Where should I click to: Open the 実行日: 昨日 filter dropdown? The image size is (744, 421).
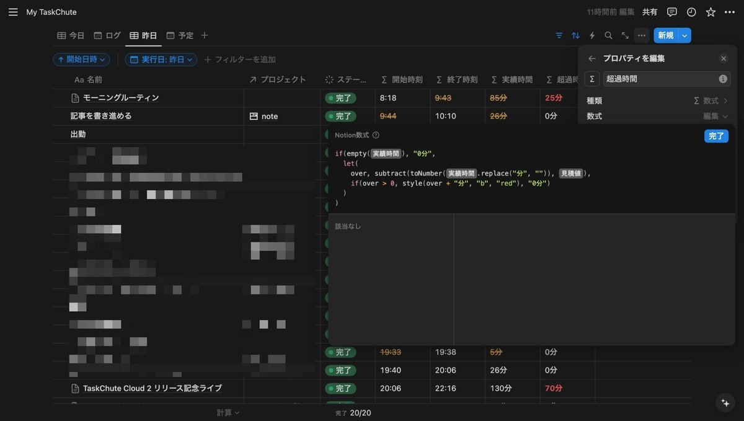pyautogui.click(x=161, y=60)
